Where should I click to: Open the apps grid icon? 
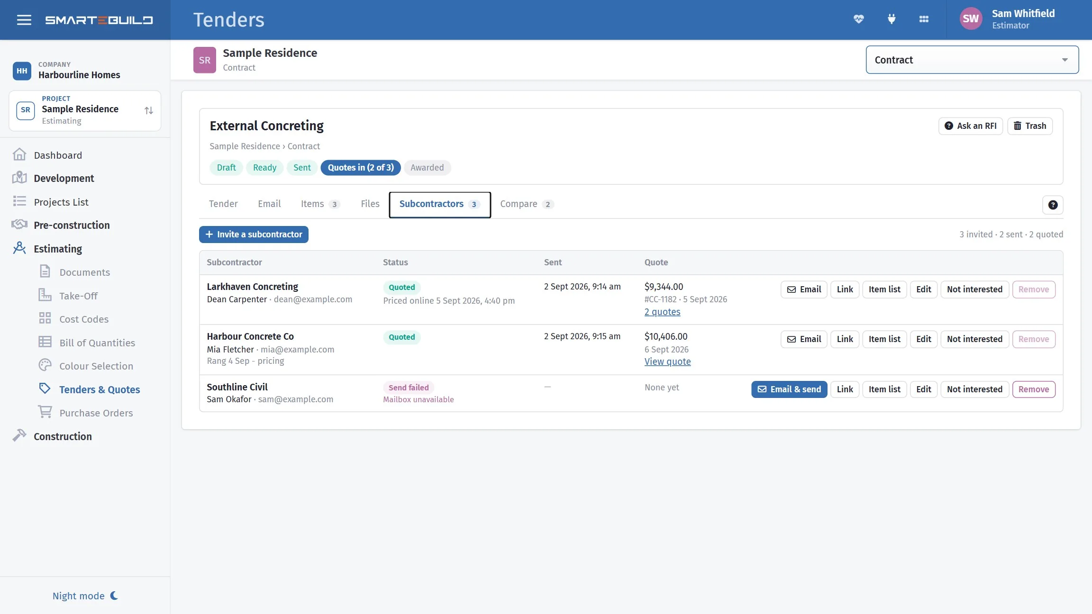pyautogui.click(x=924, y=19)
